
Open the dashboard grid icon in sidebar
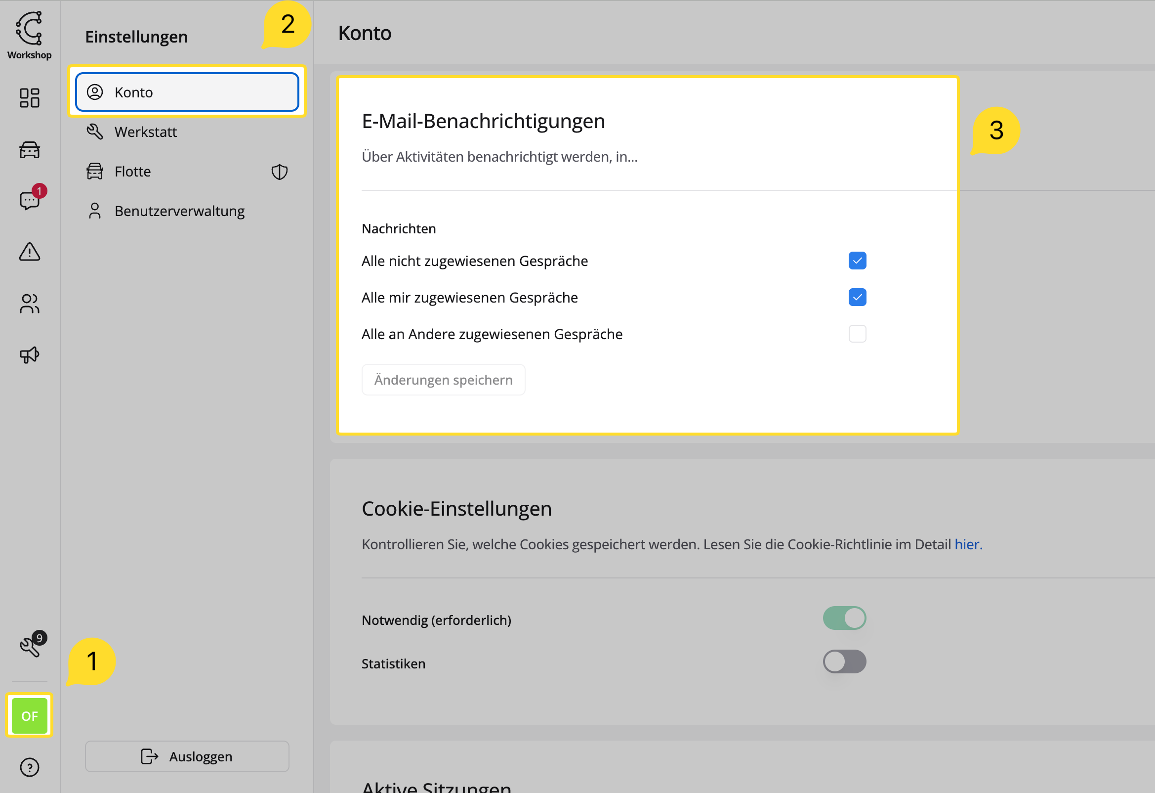click(x=29, y=97)
